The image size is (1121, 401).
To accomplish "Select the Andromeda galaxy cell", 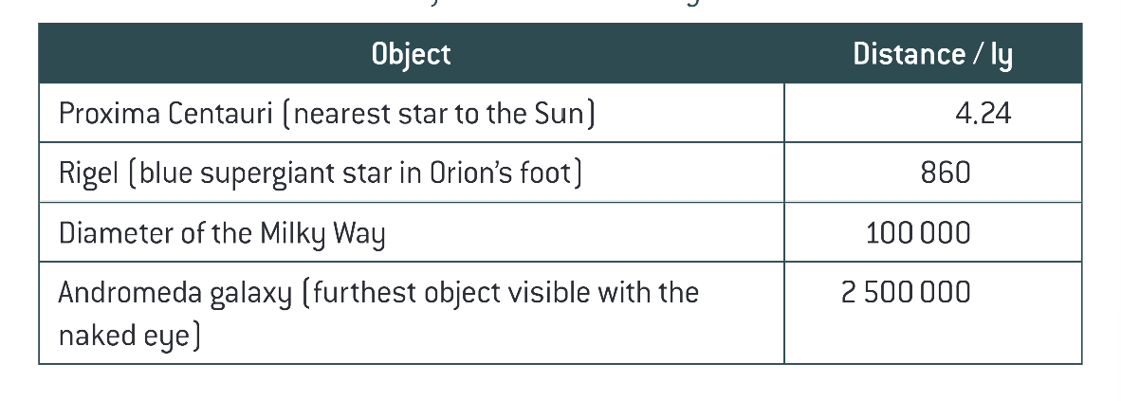I will tap(411, 314).
